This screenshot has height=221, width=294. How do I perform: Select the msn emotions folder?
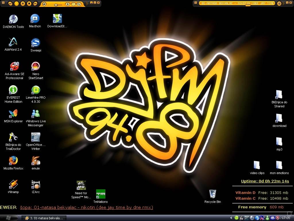click(x=279, y=168)
